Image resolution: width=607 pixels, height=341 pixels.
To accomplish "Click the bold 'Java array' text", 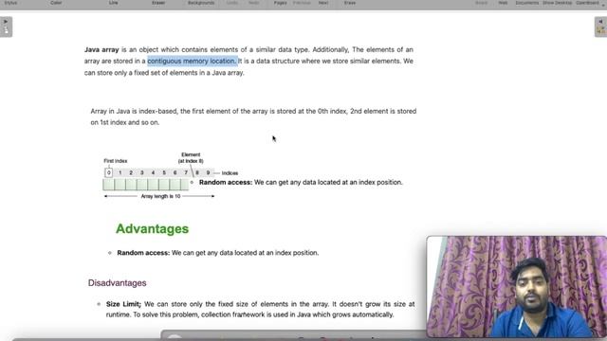I will [x=101, y=50].
